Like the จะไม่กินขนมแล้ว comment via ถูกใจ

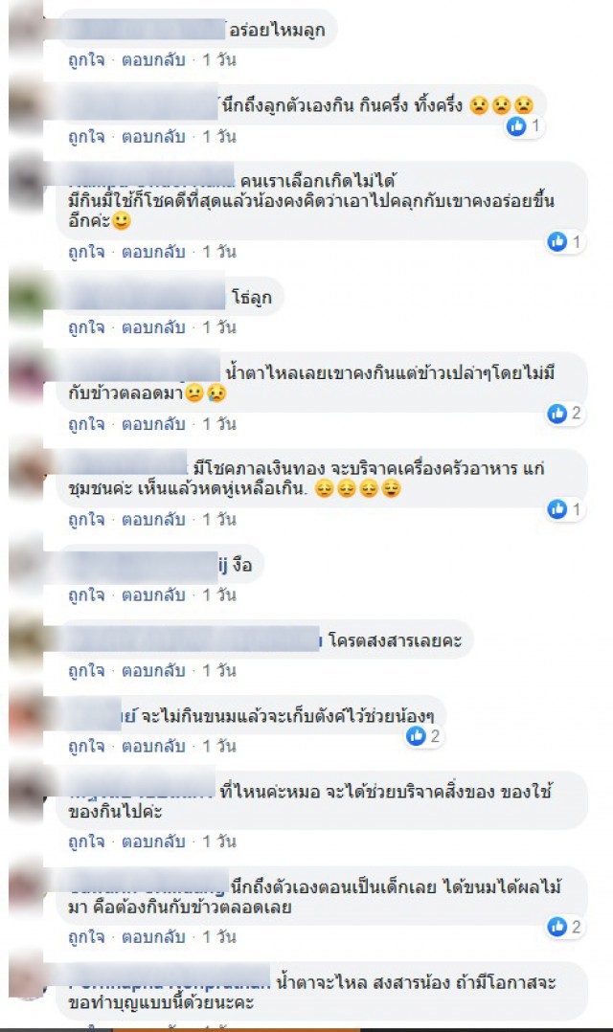[x=86, y=747]
